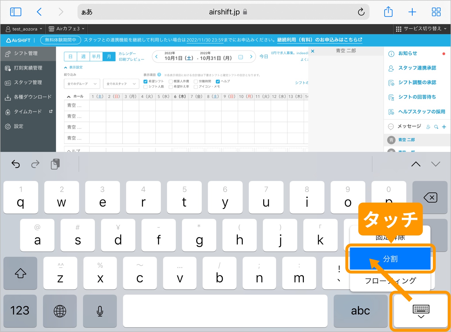Viewport: 451px width, 332px height.
Task: Switch to the 週 view tab
Action: pyautogui.click(x=83, y=56)
